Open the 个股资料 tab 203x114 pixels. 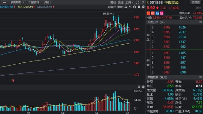pyautogui.click(x=34, y=2)
